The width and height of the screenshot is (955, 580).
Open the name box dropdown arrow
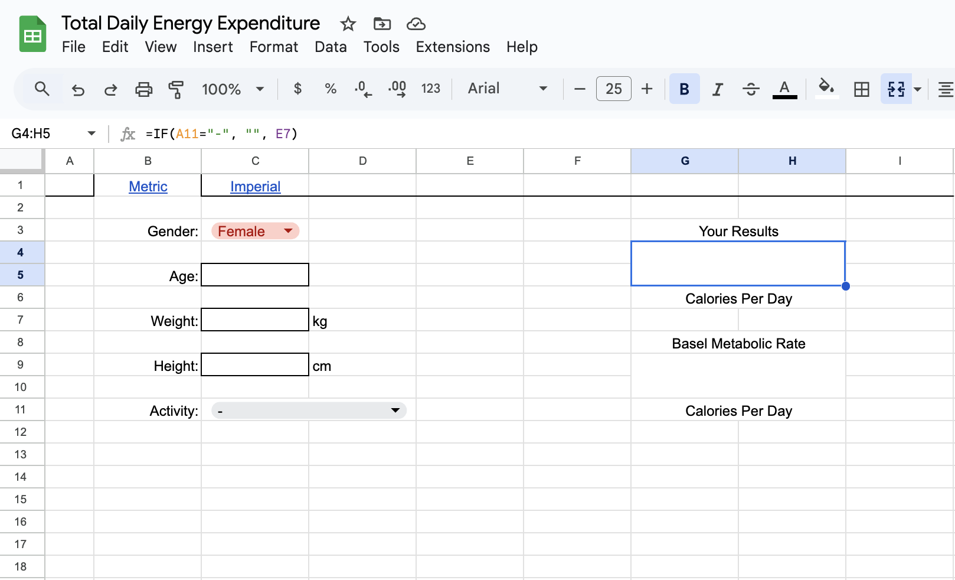pyautogui.click(x=91, y=133)
